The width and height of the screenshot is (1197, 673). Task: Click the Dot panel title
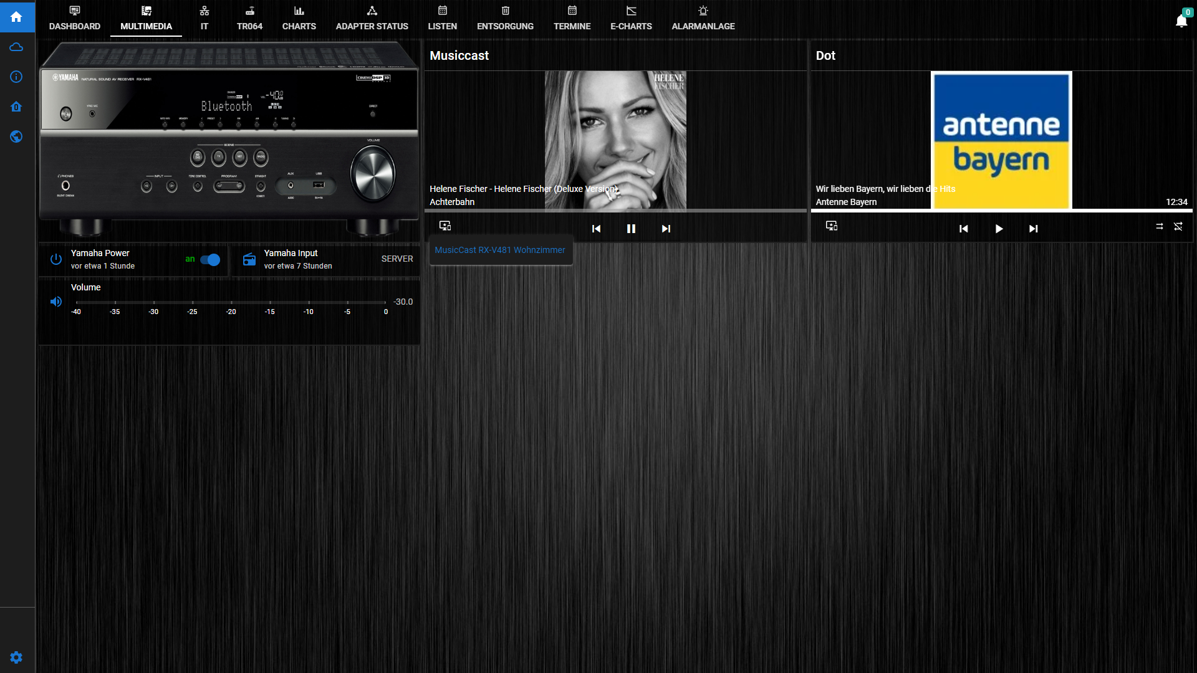point(825,55)
